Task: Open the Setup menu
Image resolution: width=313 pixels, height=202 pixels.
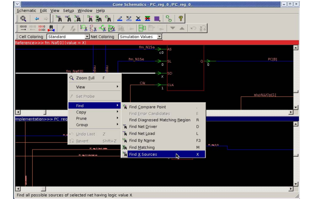Action: (68, 10)
